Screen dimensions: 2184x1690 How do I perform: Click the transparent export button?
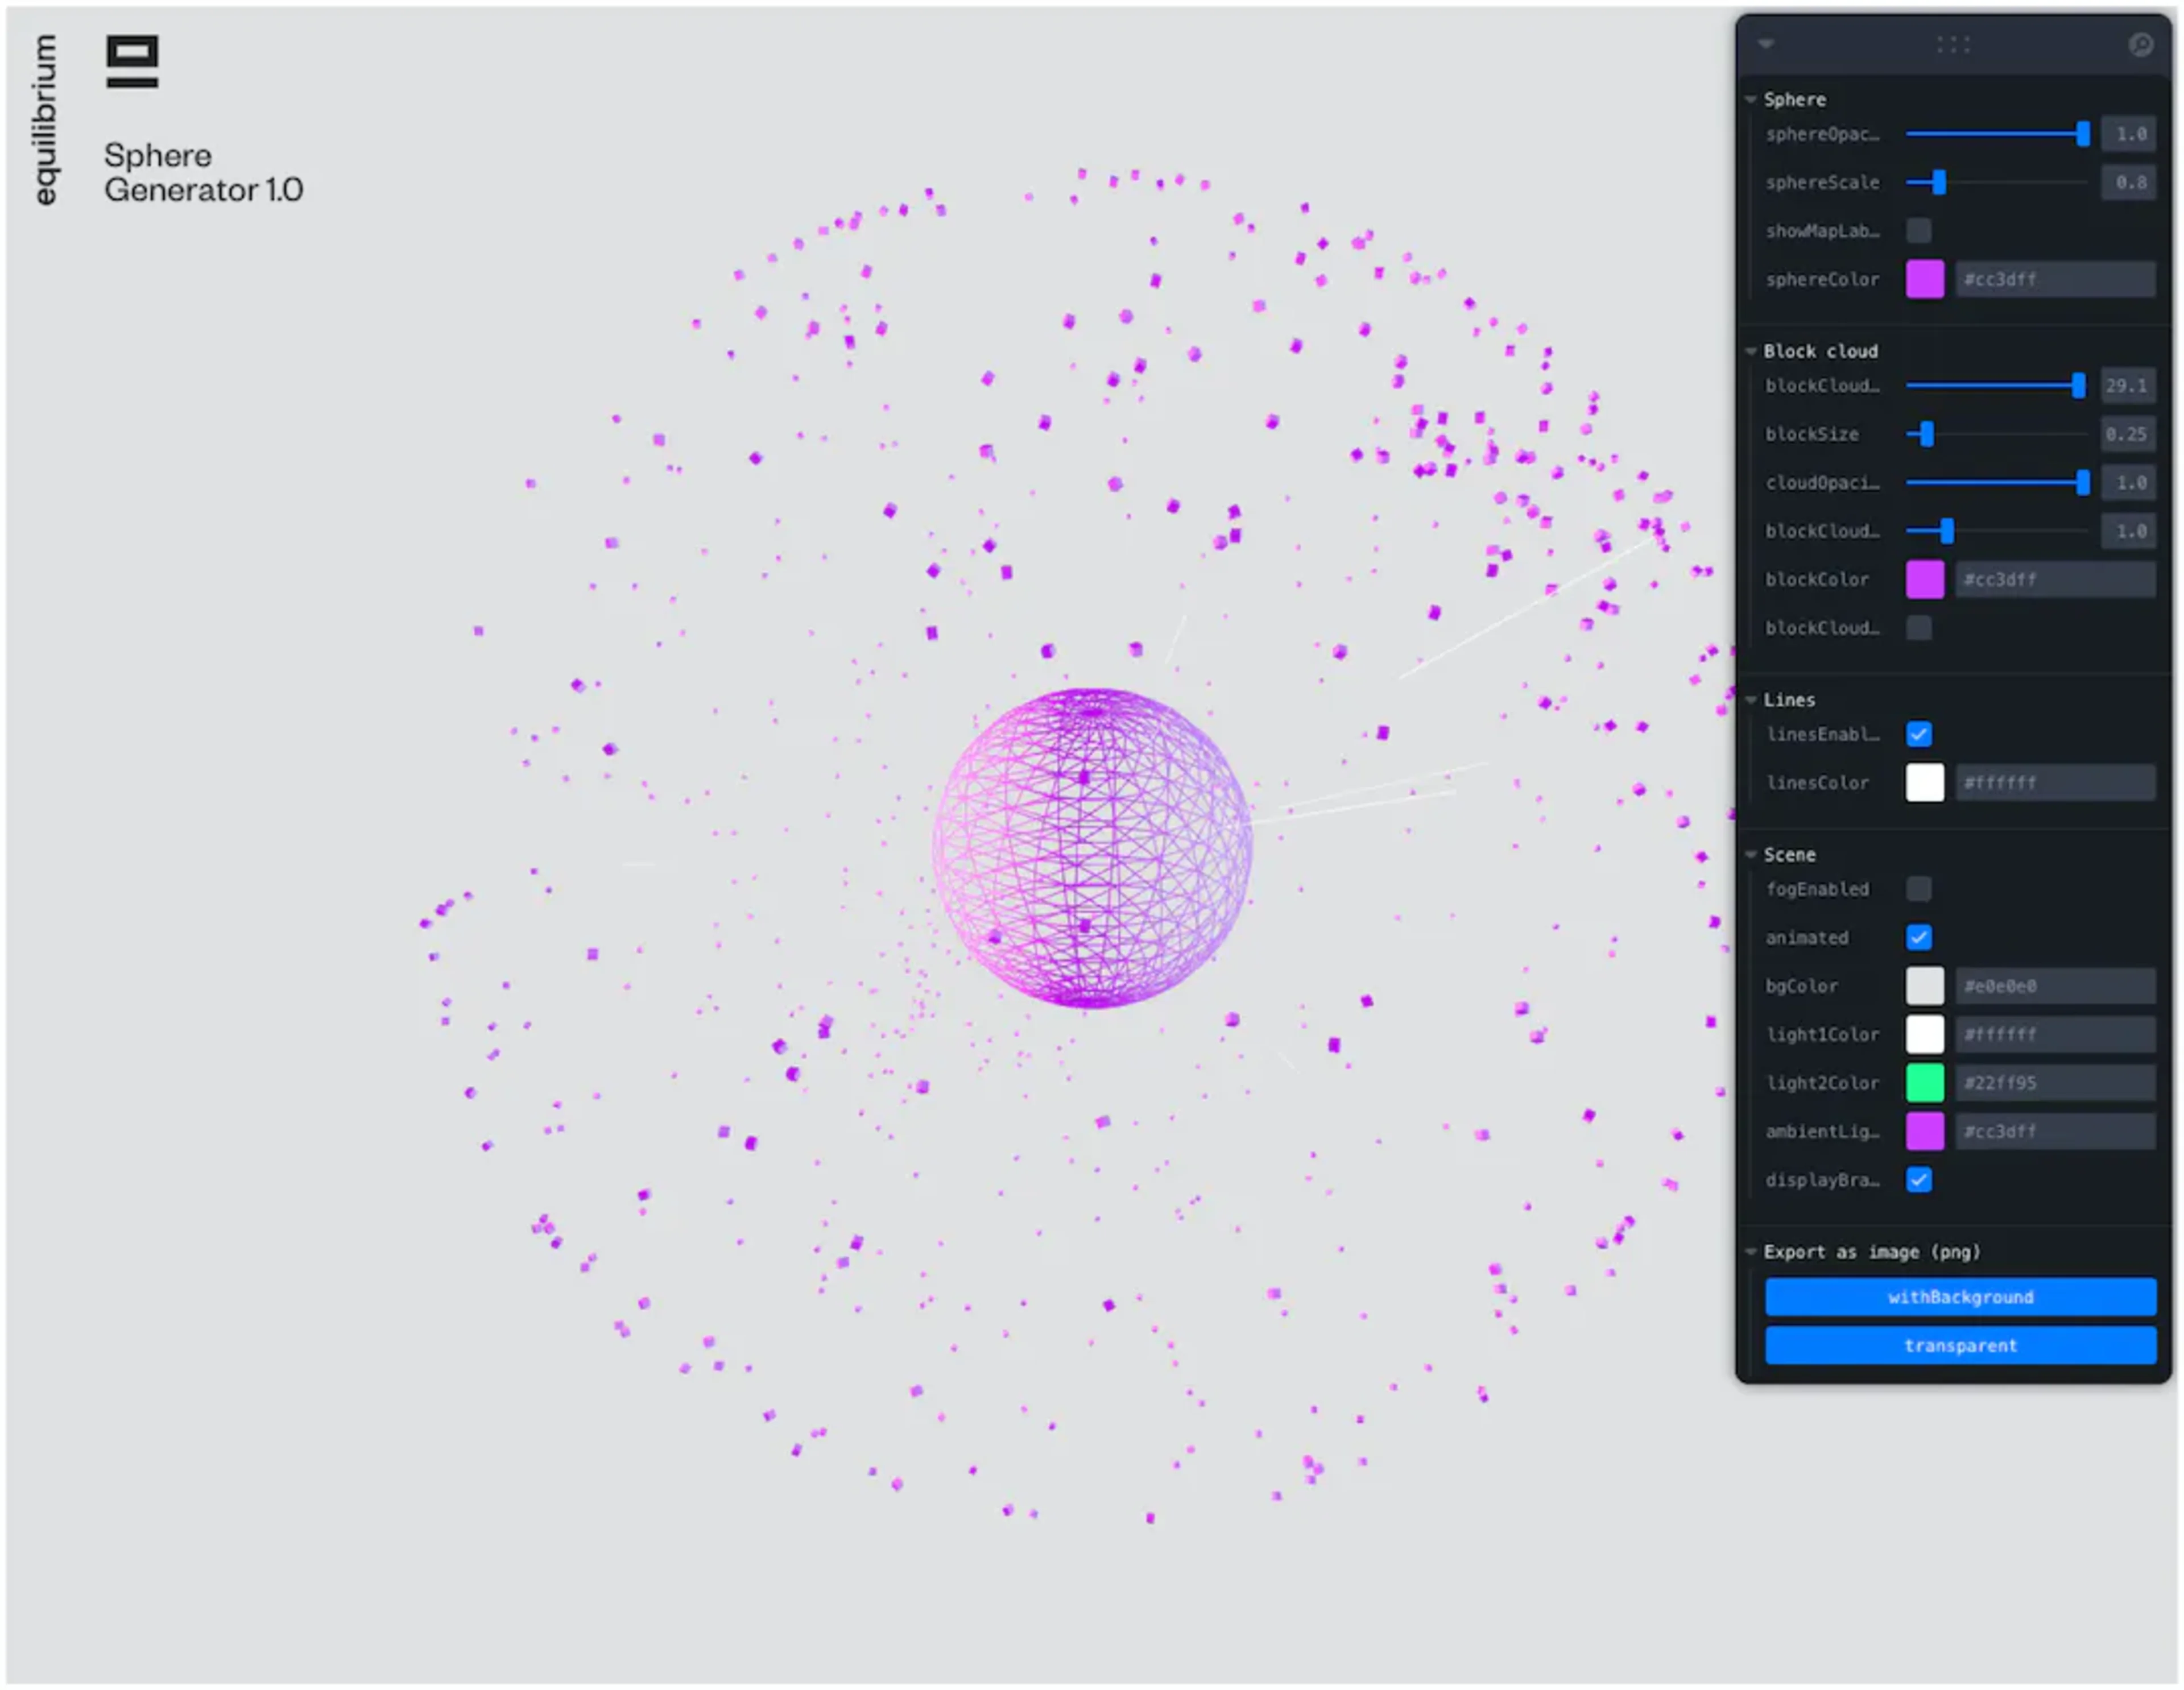(x=1960, y=1346)
